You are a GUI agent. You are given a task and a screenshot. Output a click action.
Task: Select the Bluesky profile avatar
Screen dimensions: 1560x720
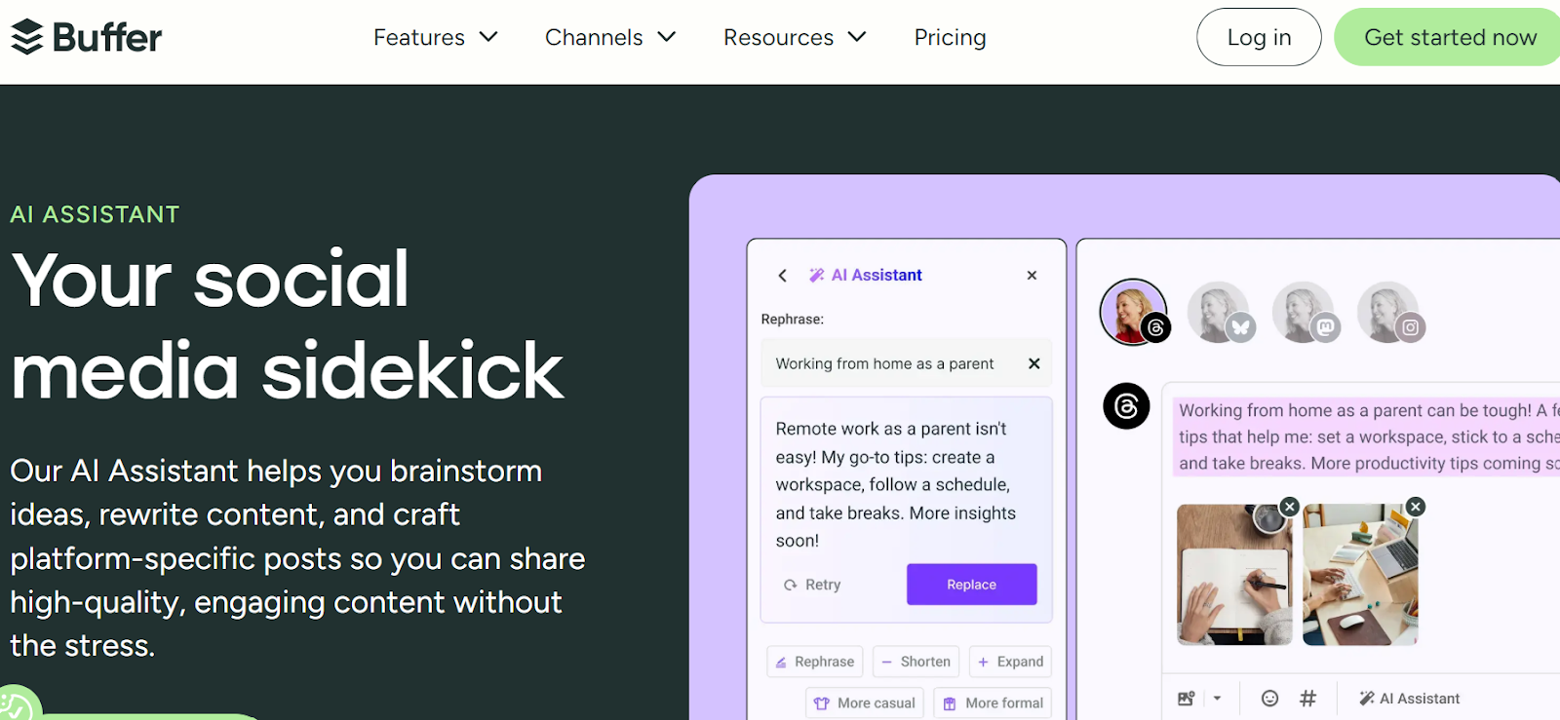[1219, 312]
